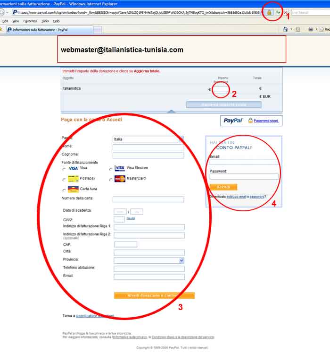Click the donation amount field for Italianistica
This screenshot has width=330, height=355.
click(221, 89)
